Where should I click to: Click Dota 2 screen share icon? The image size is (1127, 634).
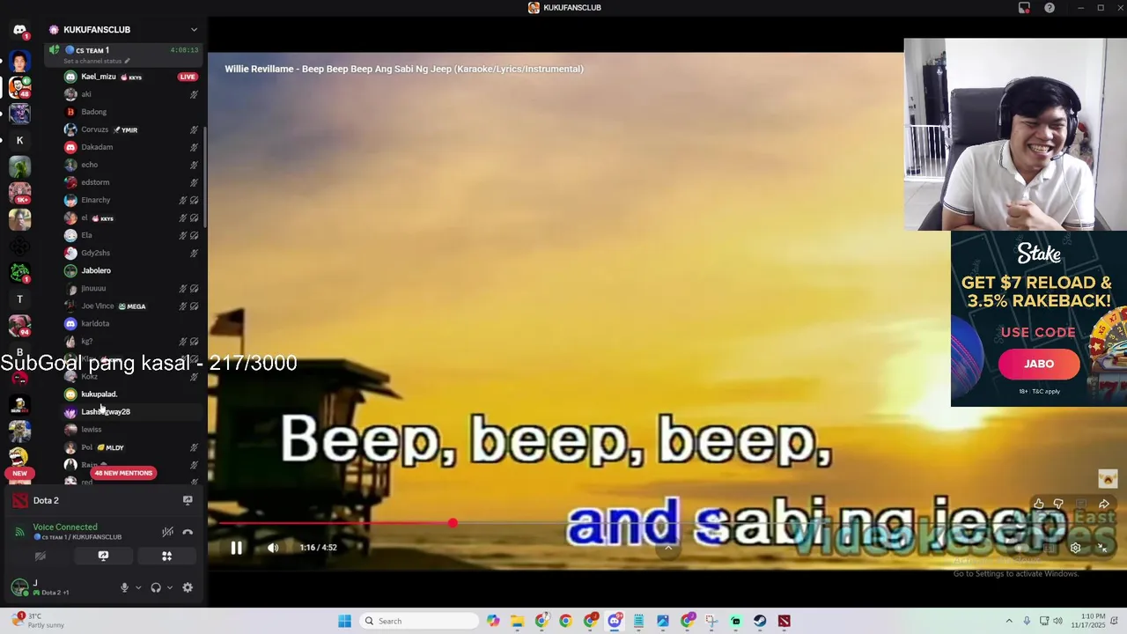(x=188, y=500)
